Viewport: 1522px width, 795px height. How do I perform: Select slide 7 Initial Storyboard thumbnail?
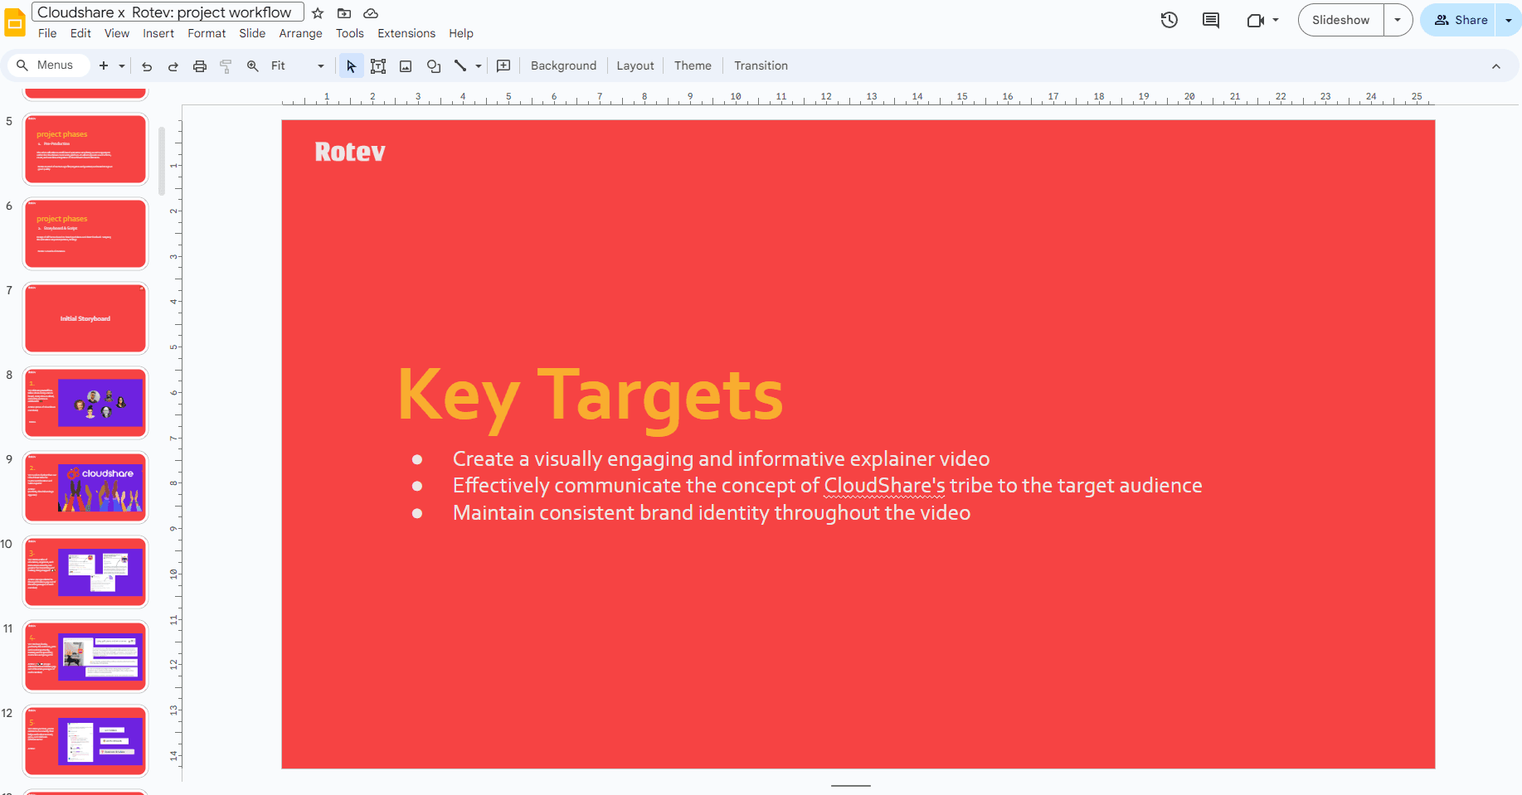[x=85, y=318]
